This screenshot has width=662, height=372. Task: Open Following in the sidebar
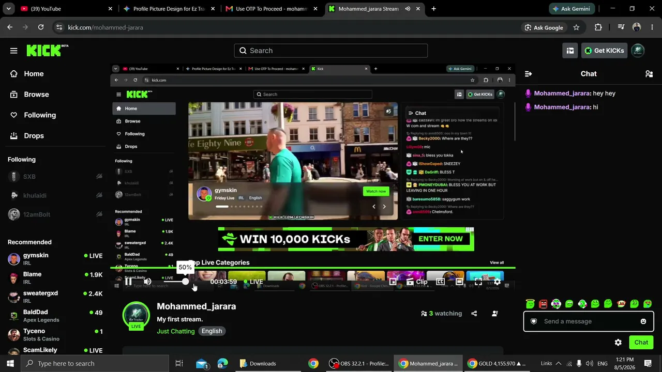click(x=33, y=115)
